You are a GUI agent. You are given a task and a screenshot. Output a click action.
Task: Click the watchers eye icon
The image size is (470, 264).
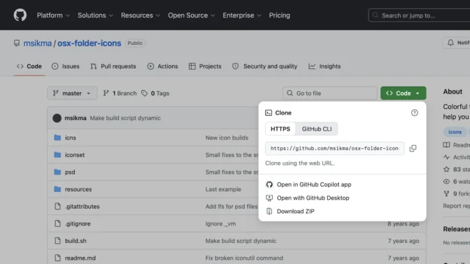click(446, 182)
